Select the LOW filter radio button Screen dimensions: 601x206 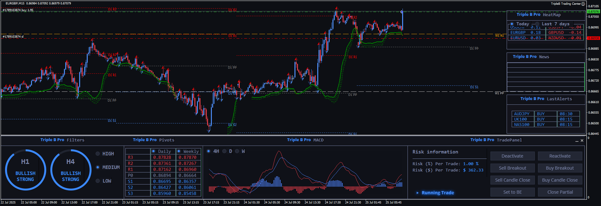98,181
